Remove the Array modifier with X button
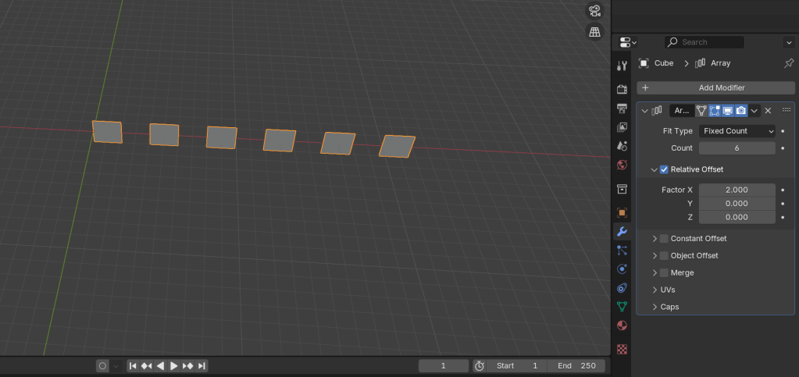 (768, 111)
